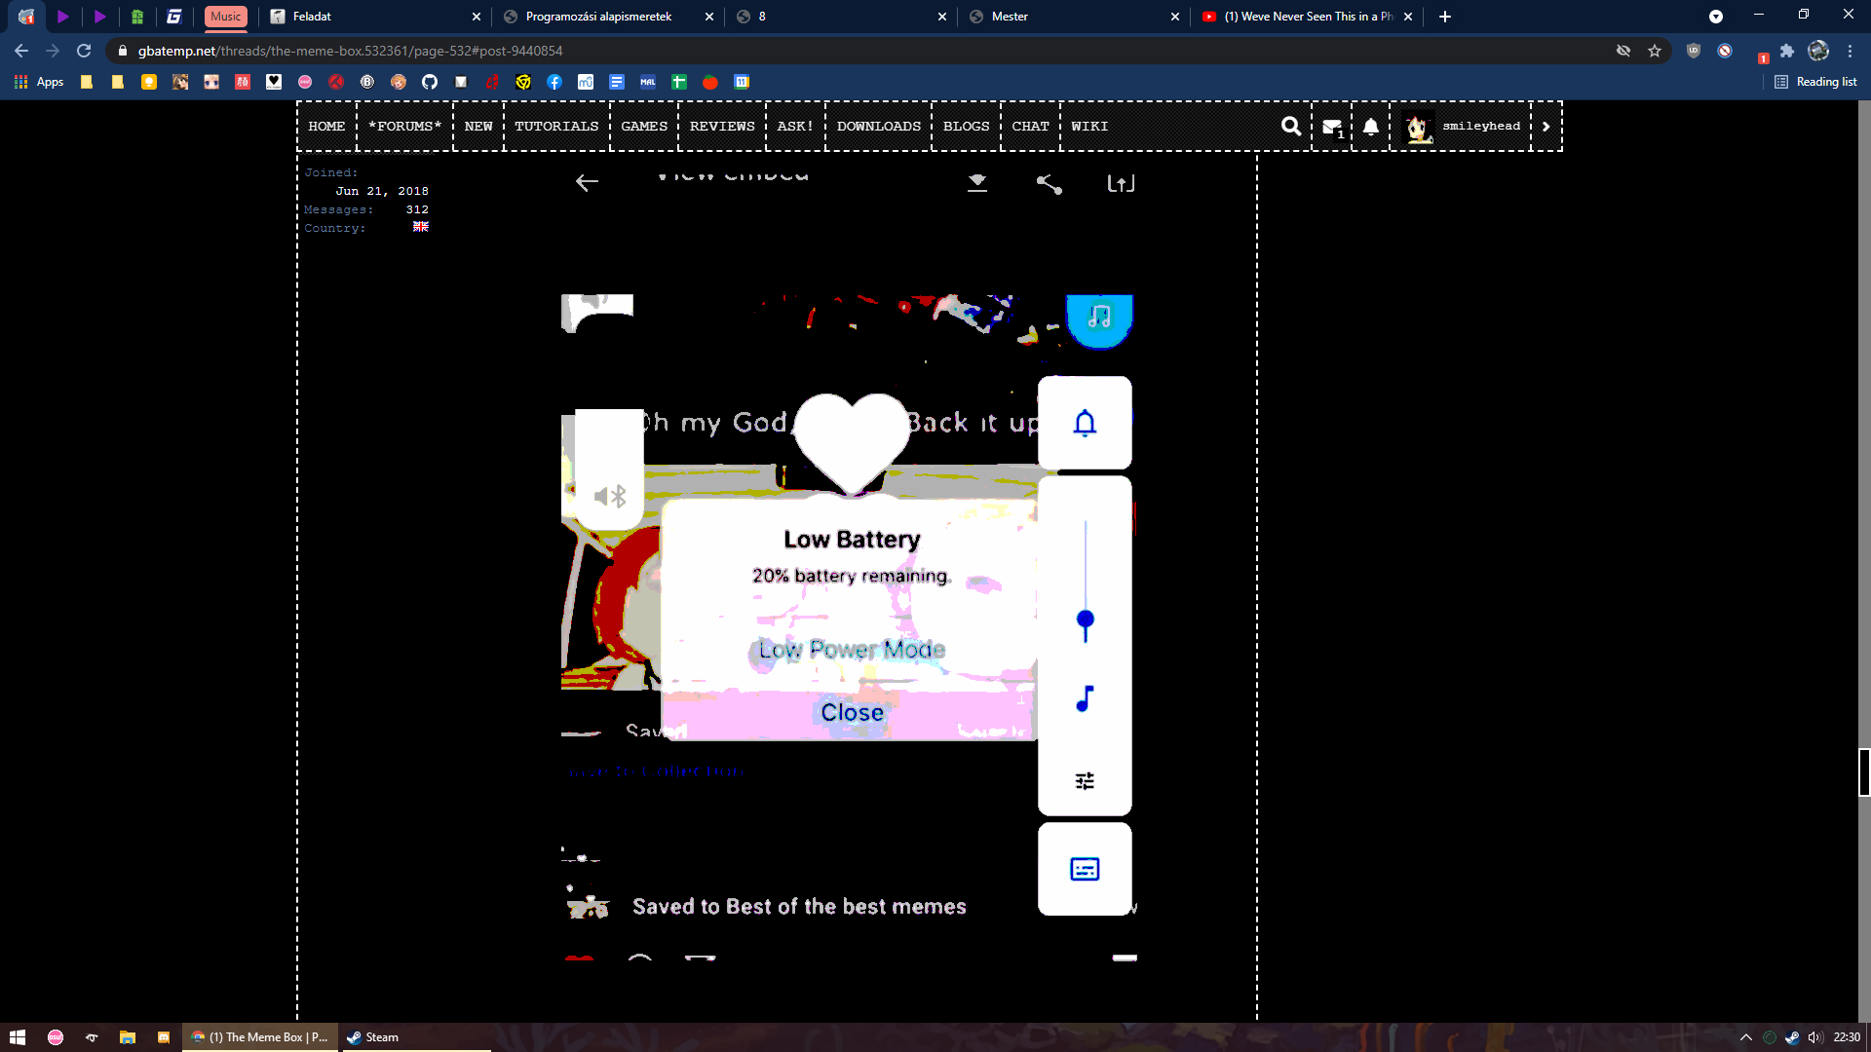Viewport: 1871px width, 1052px height.
Task: Click the blue notification bell panel icon
Action: [1085, 423]
